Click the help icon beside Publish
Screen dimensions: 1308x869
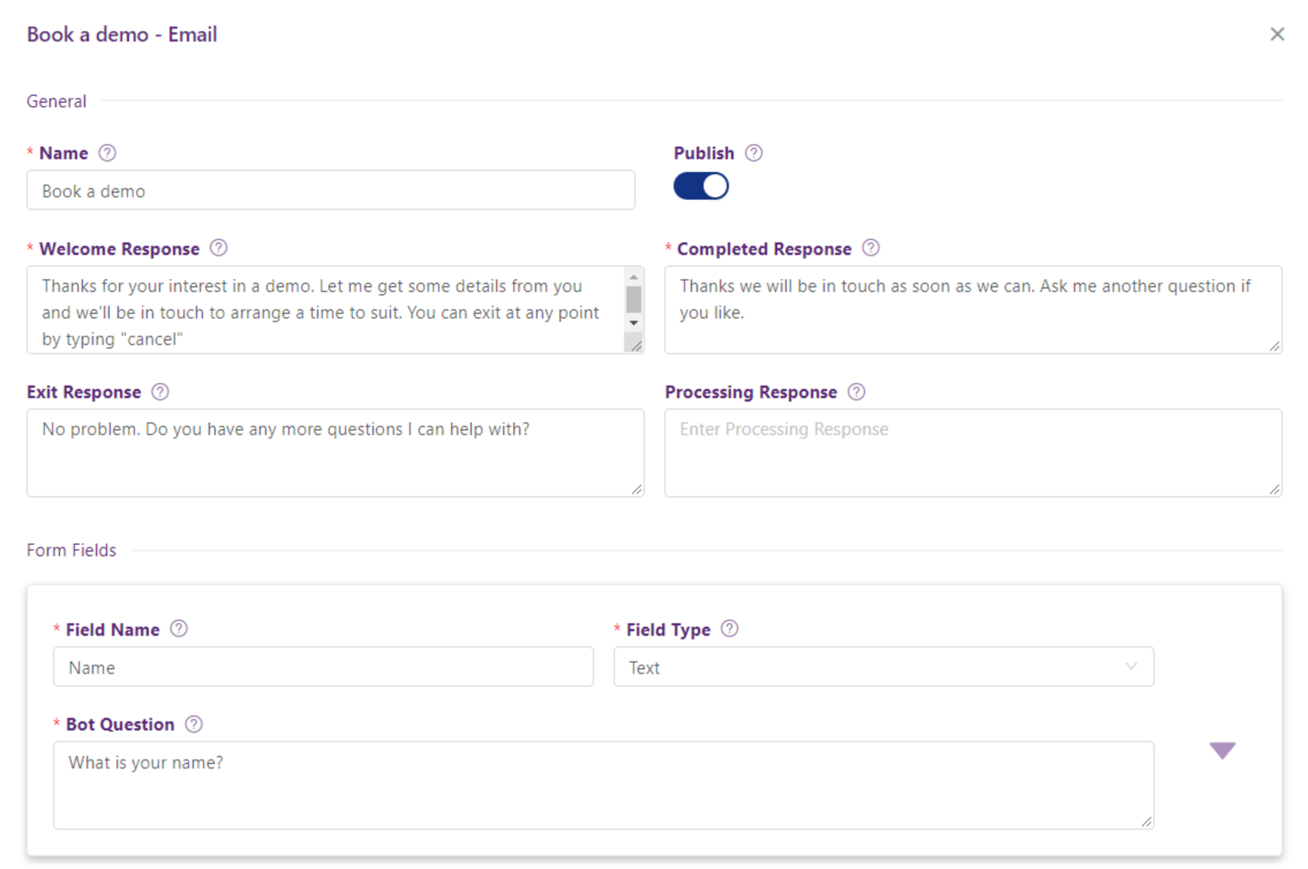click(753, 153)
